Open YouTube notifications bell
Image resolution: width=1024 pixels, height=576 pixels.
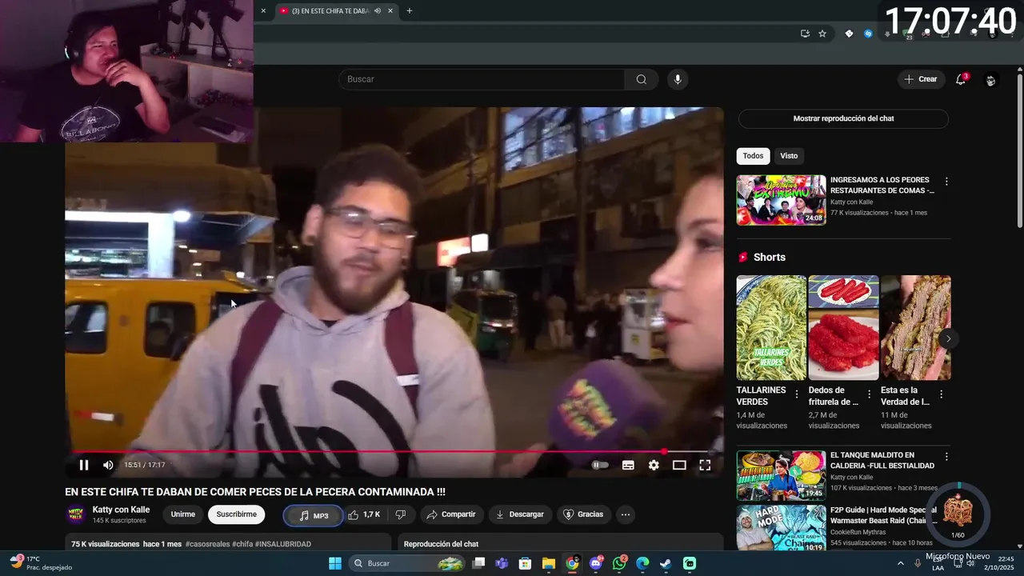point(961,79)
